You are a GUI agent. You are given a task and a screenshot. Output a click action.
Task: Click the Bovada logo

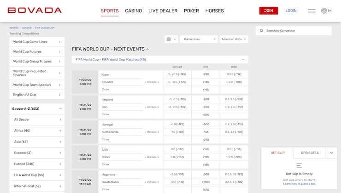(35, 11)
